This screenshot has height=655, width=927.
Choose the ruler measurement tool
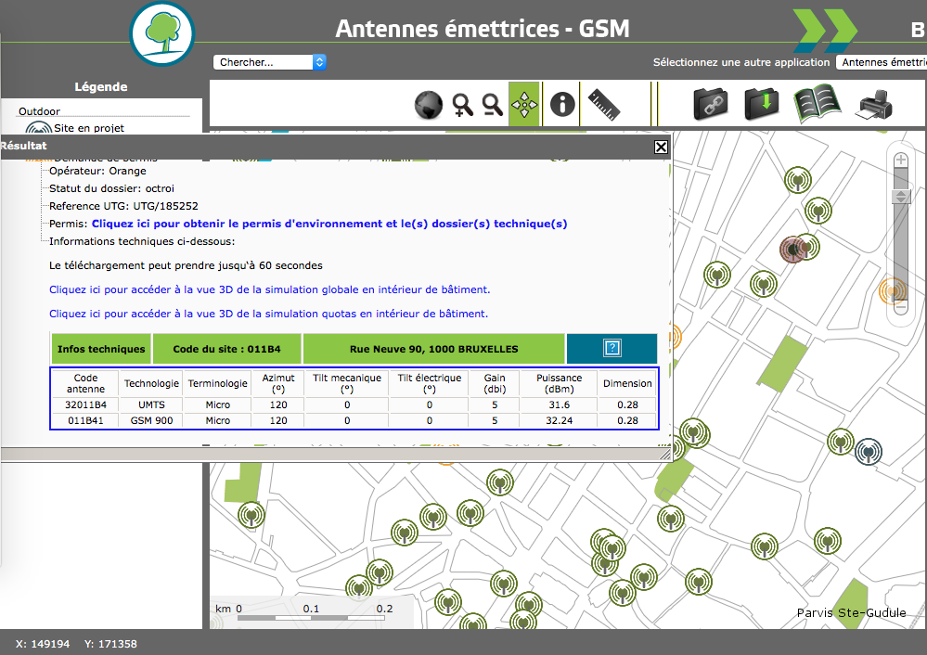tap(604, 104)
